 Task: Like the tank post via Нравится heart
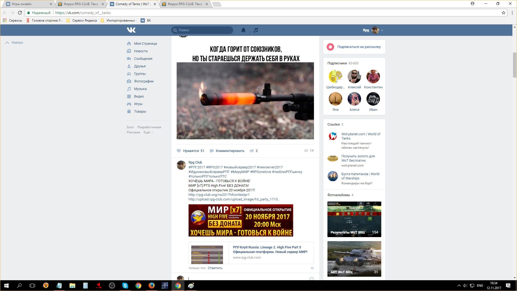(179, 151)
